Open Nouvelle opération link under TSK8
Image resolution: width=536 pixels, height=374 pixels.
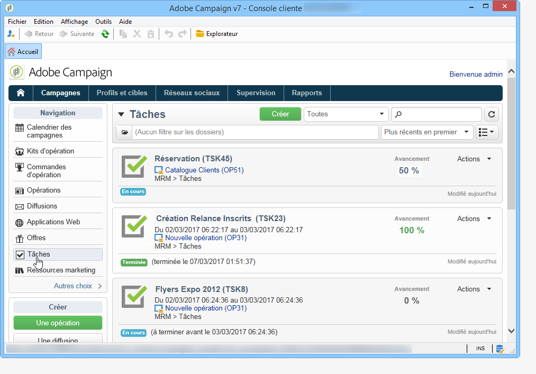tap(206, 308)
